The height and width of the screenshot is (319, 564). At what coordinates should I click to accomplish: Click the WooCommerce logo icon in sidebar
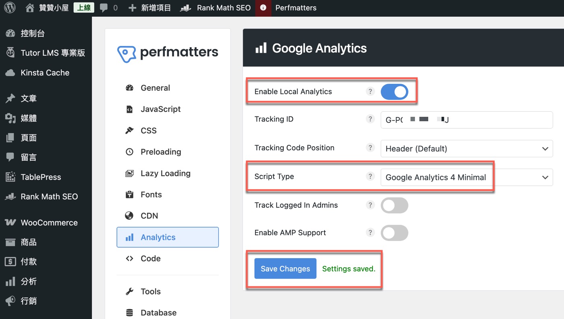click(10, 222)
